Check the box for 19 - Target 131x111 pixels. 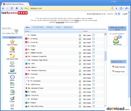point(94,50)
